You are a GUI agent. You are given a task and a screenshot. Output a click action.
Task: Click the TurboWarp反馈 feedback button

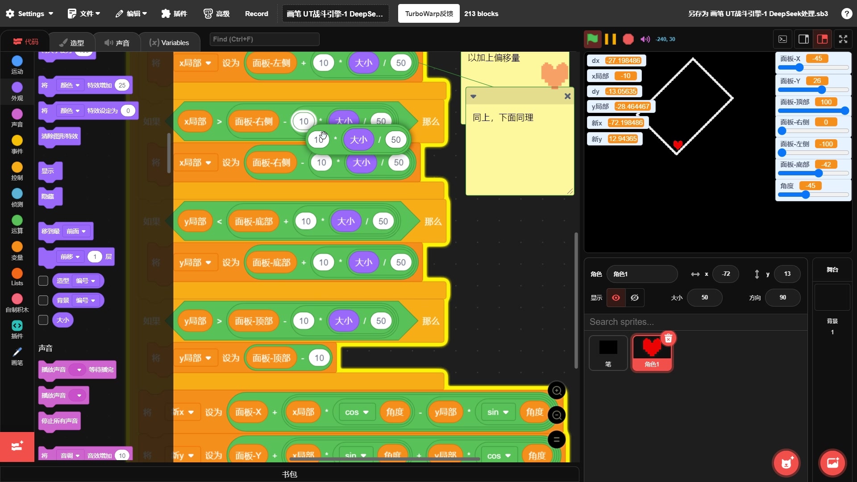[428, 13]
